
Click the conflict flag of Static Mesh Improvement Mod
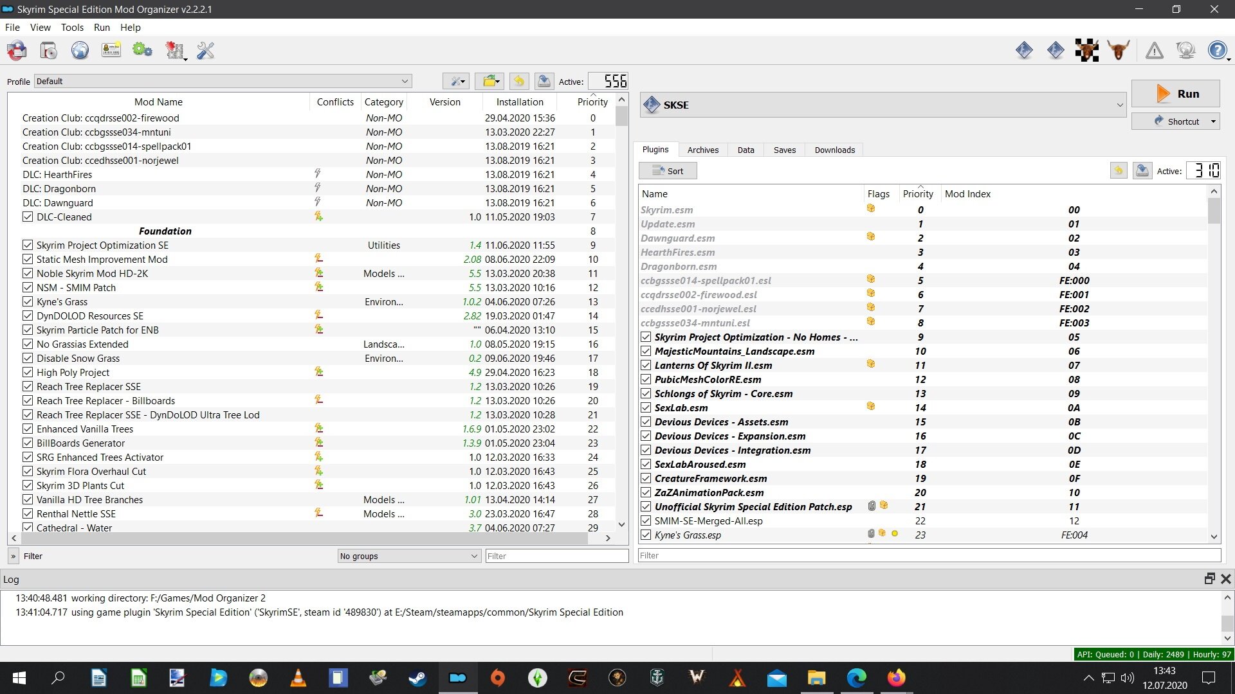(x=318, y=258)
